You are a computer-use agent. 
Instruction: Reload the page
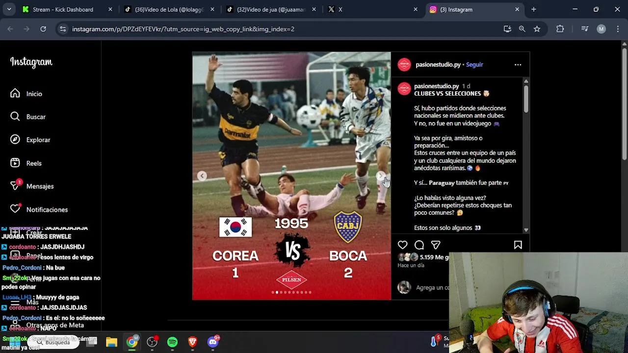point(43,29)
